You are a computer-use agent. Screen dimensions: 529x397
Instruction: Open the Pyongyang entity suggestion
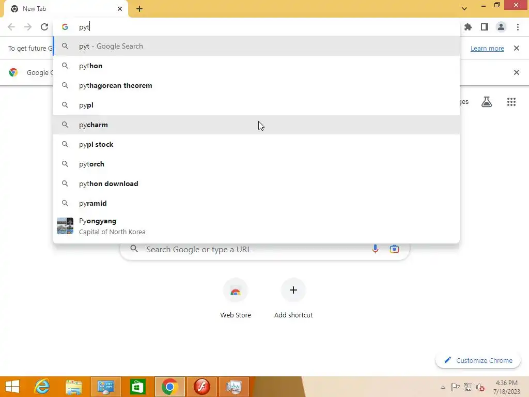point(256,226)
